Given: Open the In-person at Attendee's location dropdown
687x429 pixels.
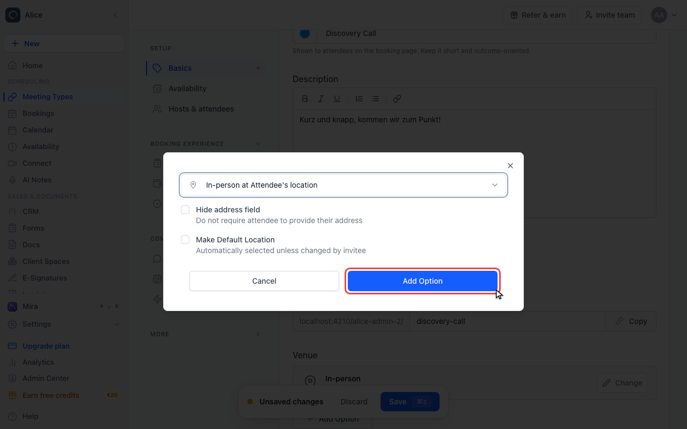Looking at the screenshot, I should tap(343, 185).
